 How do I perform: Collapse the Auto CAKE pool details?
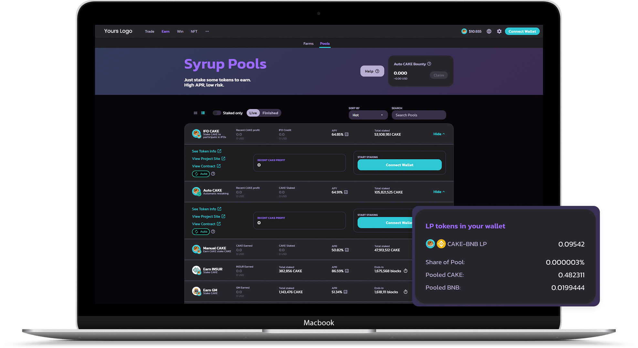(440, 192)
